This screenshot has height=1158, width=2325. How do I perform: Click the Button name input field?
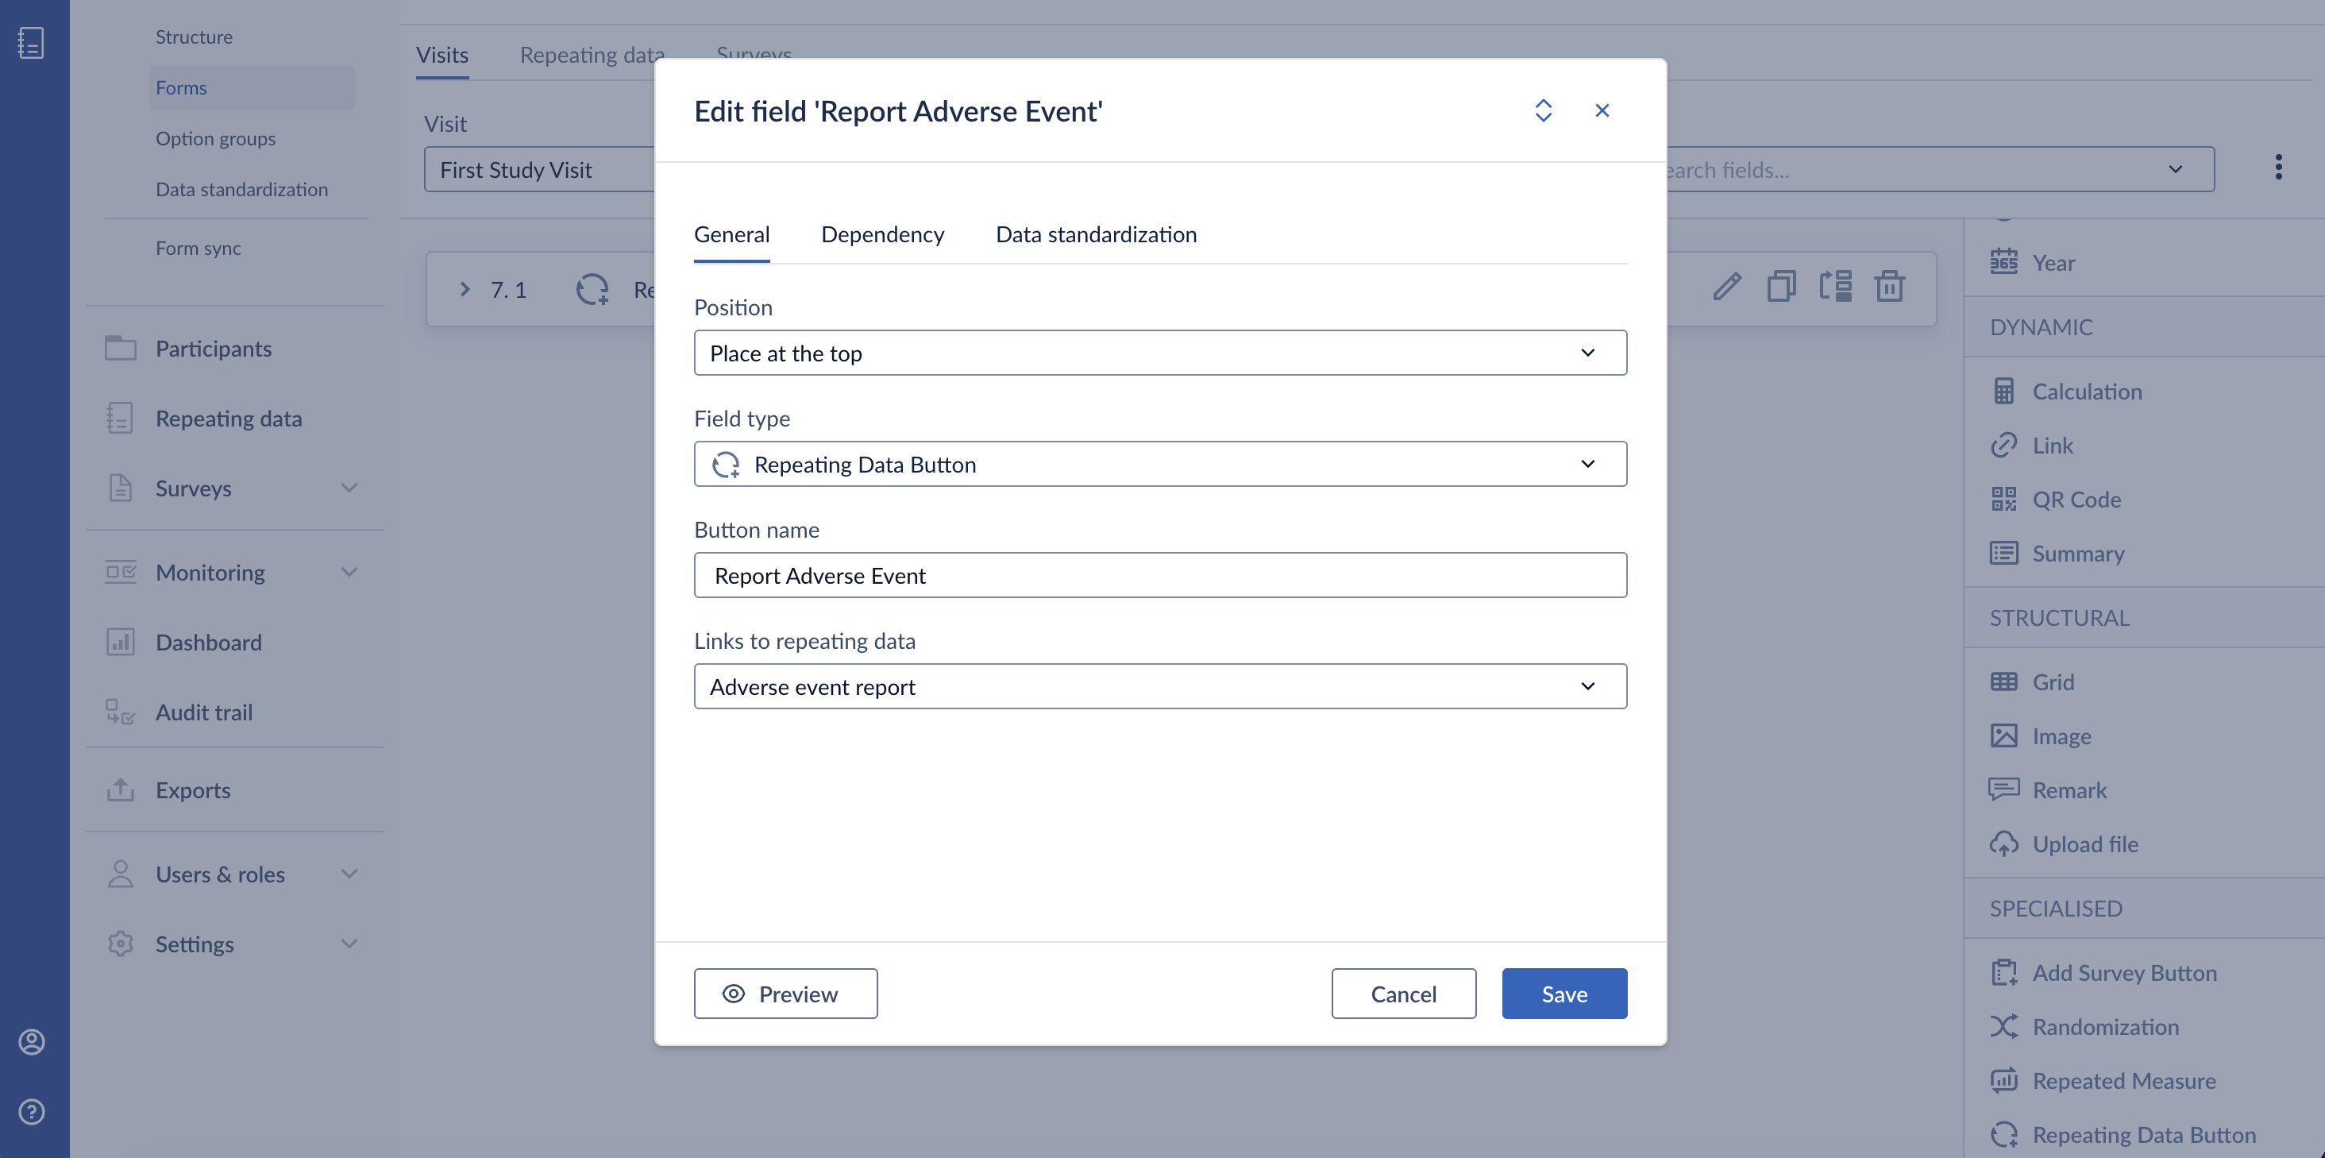pos(1160,576)
